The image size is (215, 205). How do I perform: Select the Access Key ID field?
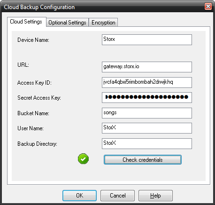point(147,82)
